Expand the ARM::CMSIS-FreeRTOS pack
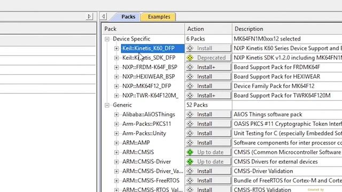The width and height of the screenshot is (342, 192). pyautogui.click(x=116, y=181)
